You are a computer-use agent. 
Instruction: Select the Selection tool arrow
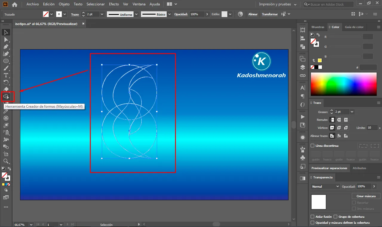tap(6, 32)
